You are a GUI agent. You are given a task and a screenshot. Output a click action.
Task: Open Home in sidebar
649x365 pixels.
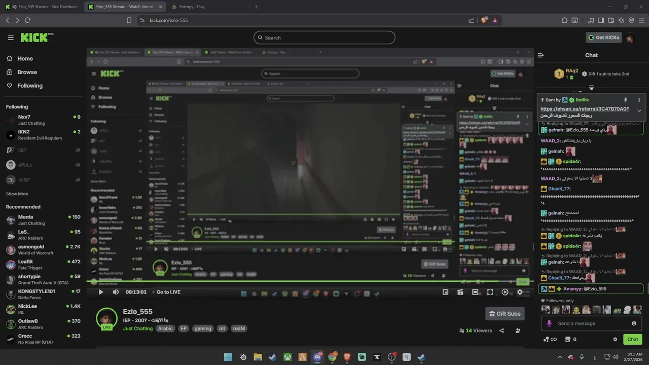click(x=20, y=58)
